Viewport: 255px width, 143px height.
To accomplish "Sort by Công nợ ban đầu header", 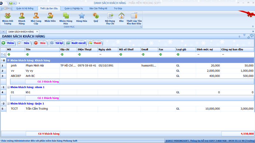I will 237,50.
